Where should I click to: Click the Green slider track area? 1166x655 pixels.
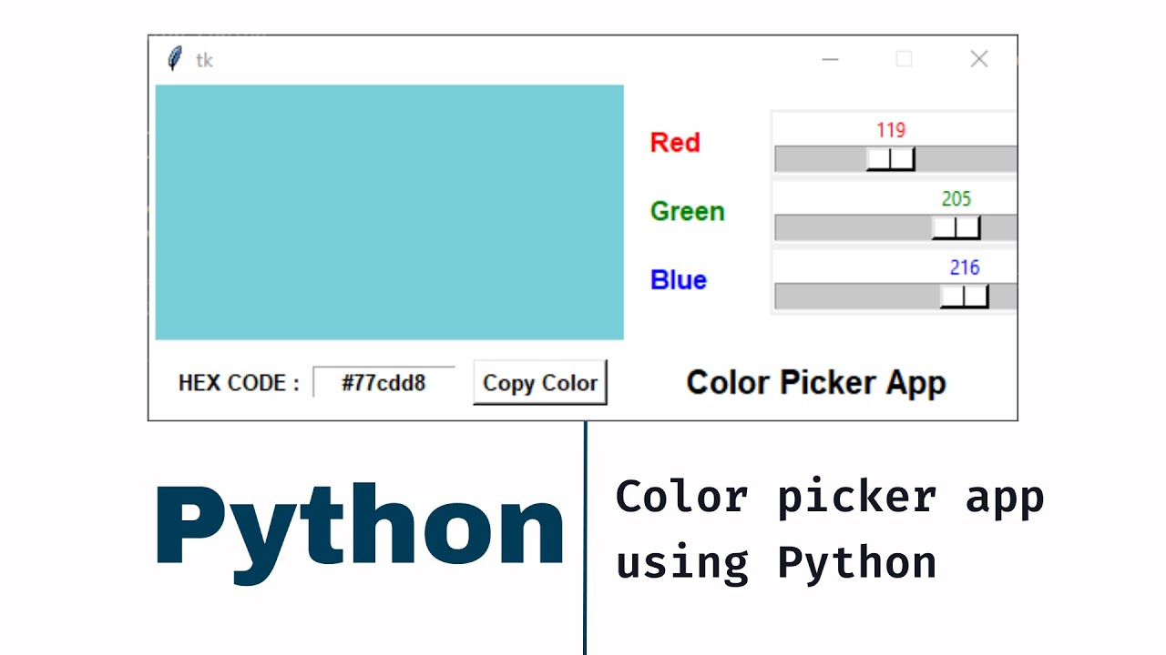point(847,227)
